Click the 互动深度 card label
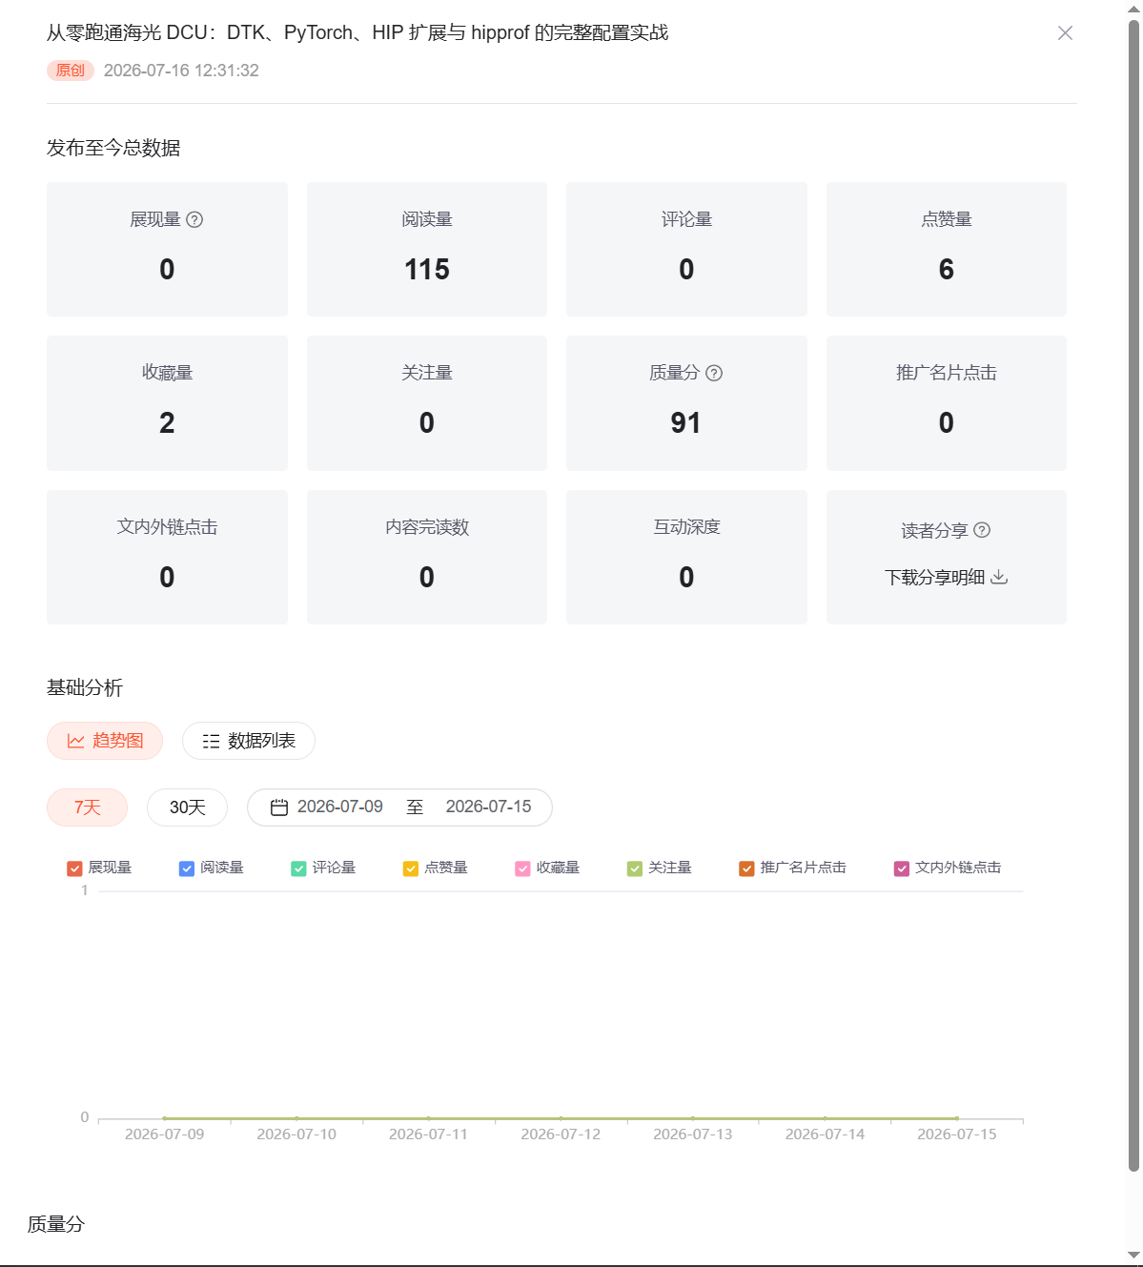 pyautogui.click(x=686, y=527)
